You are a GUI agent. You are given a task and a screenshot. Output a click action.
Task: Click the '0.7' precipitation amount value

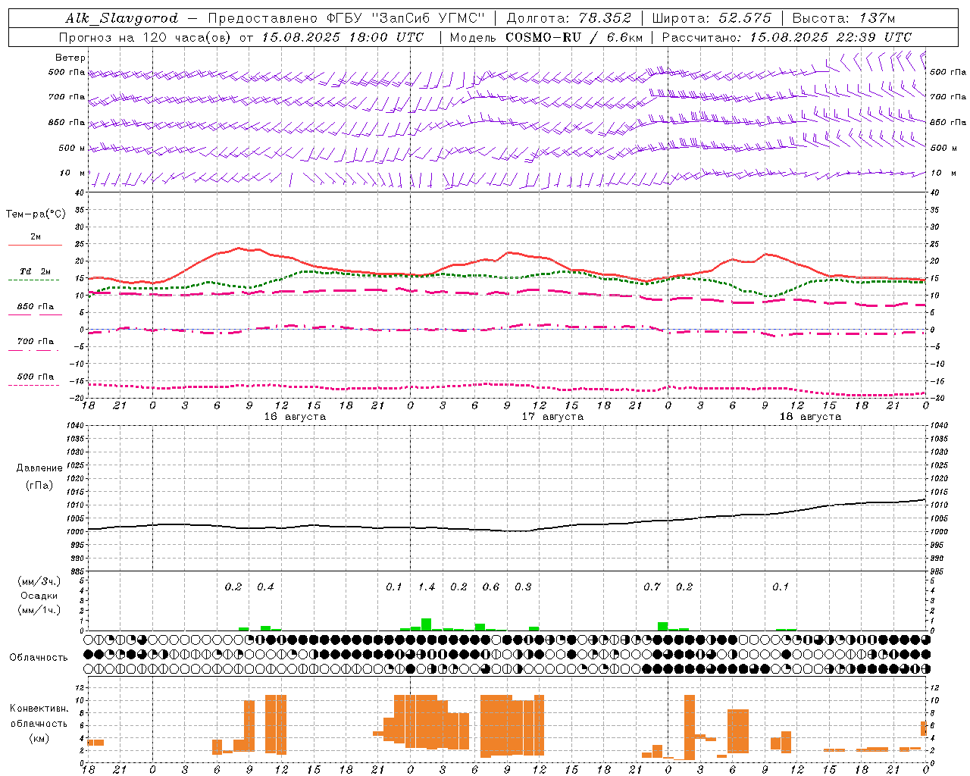point(652,587)
